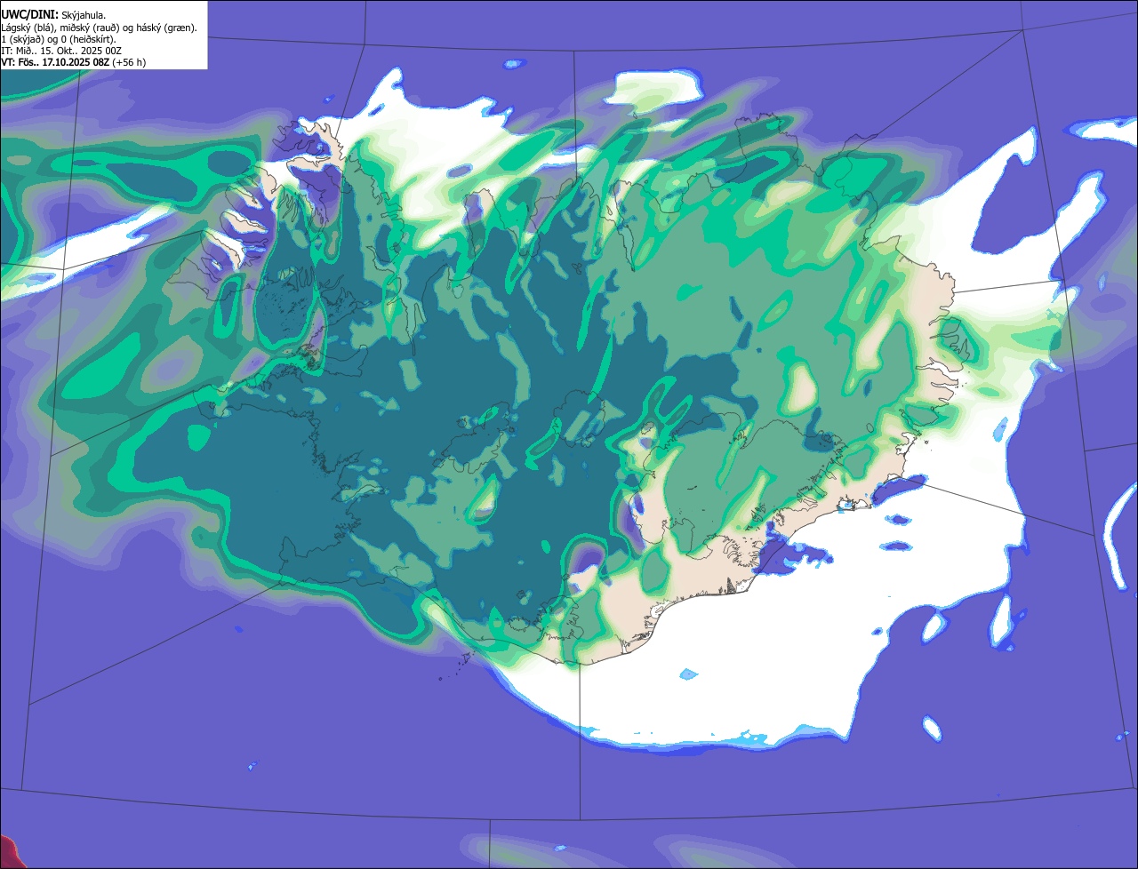Click the 'UWC/DINI: Skýjahula.' title text
Image resolution: width=1138 pixels, height=869 pixels.
53,15
